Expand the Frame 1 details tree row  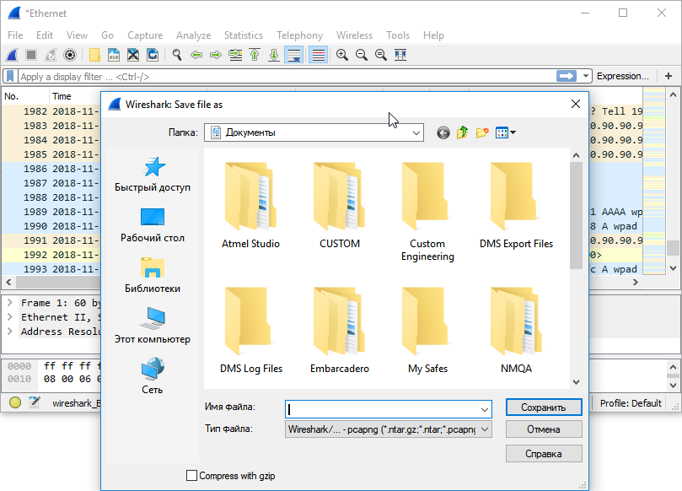point(10,303)
